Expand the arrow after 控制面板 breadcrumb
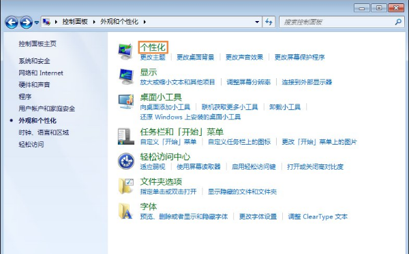 coord(94,22)
